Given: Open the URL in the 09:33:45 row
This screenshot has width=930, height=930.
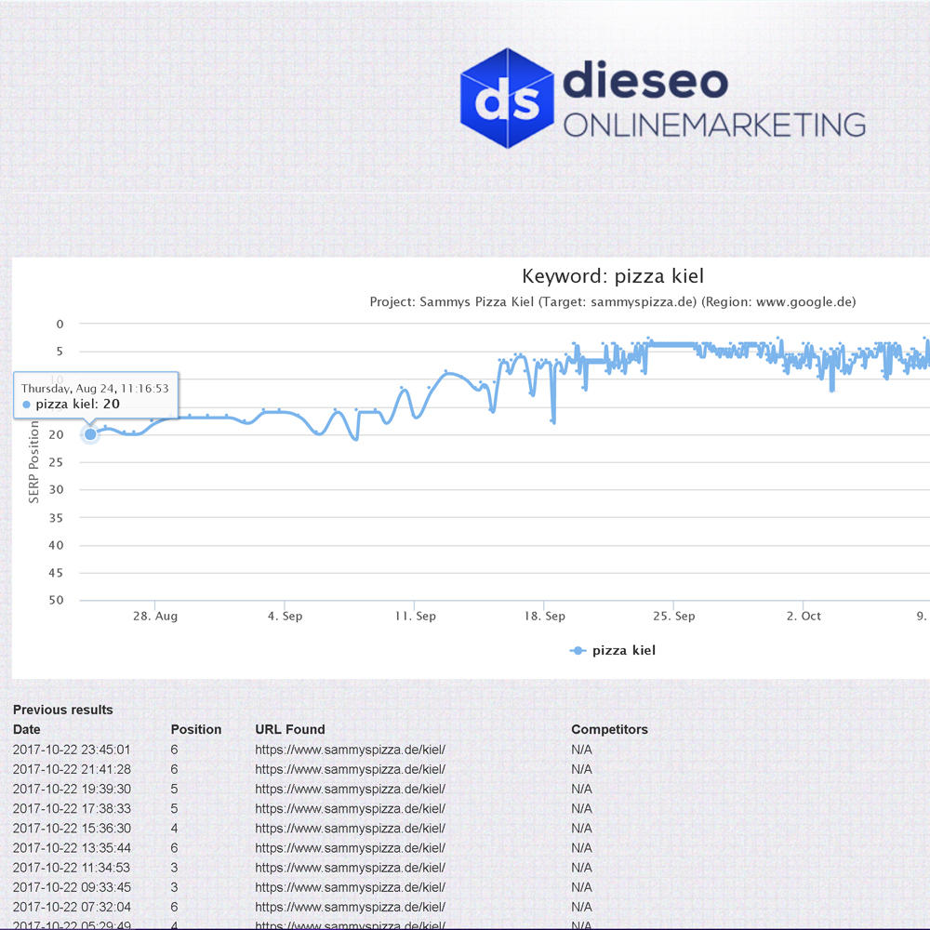Looking at the screenshot, I should (x=350, y=887).
